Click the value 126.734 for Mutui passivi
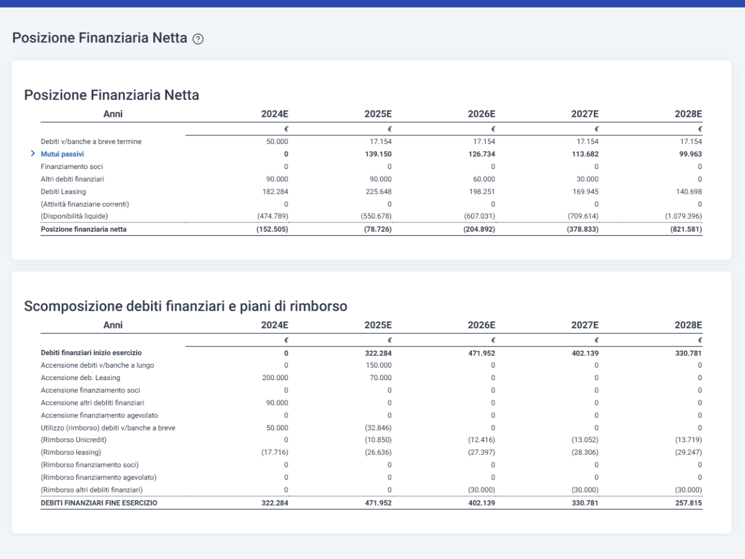Viewport: 745px width, 559px height. click(482, 154)
